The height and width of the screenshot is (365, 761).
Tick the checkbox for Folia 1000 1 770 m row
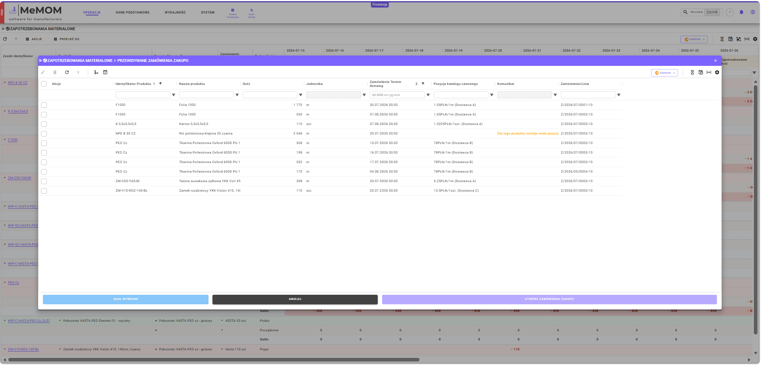coord(44,105)
